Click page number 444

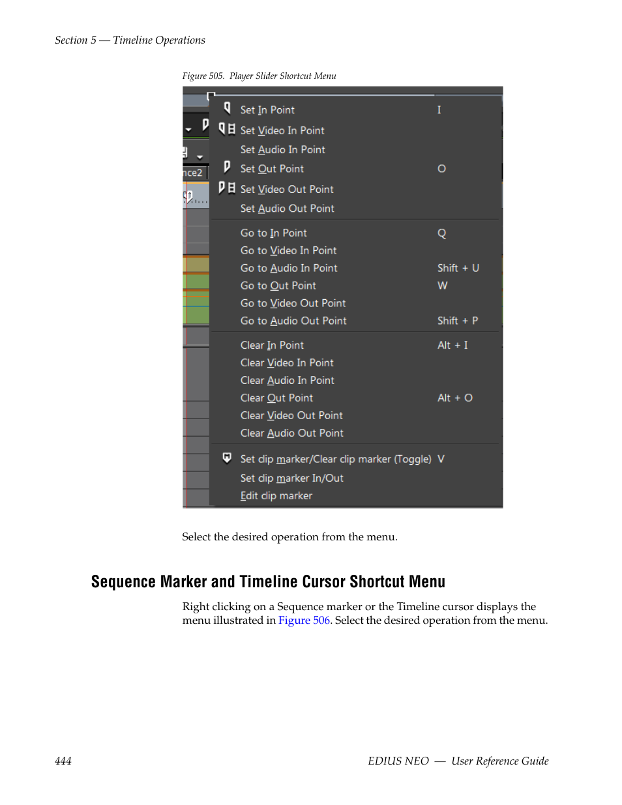pos(63,761)
